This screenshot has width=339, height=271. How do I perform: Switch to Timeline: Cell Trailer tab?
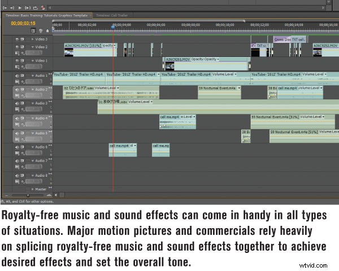pos(112,15)
